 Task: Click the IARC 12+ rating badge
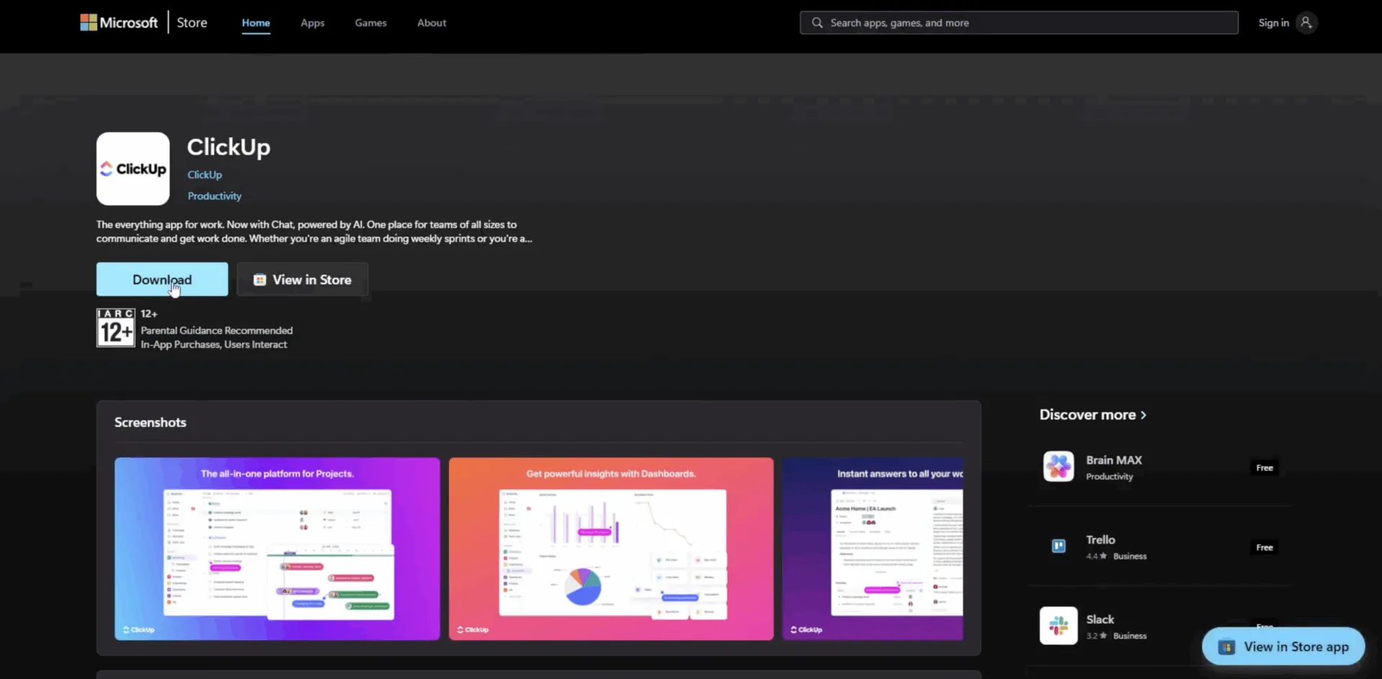click(116, 328)
